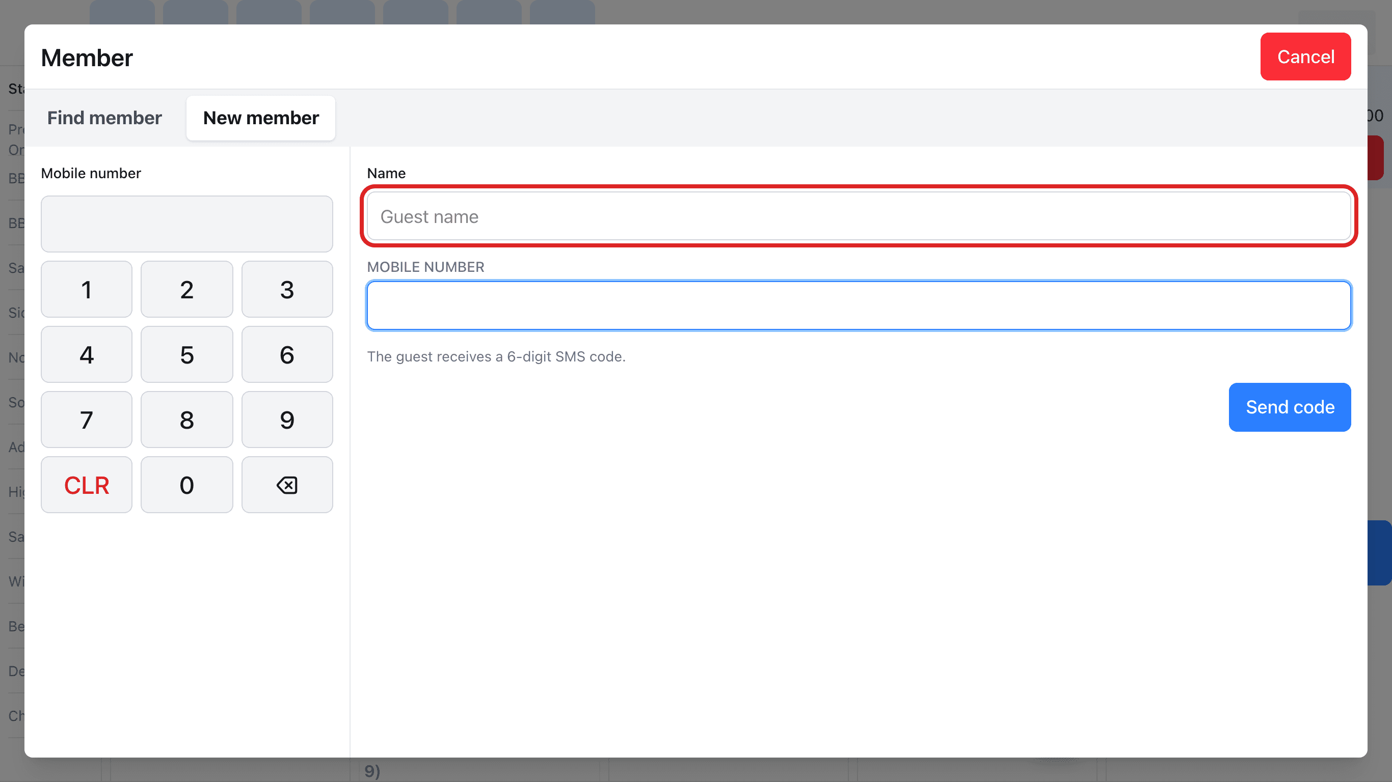Focus the Guest name input field
The width and height of the screenshot is (1392, 782).
(x=859, y=216)
